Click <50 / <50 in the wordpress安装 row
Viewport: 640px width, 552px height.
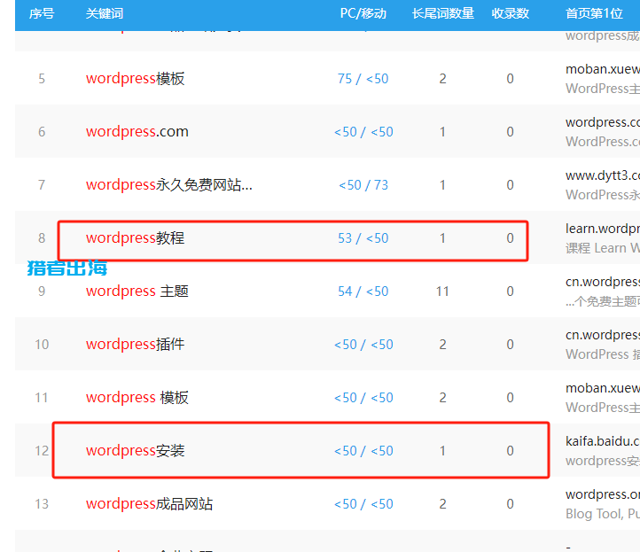(363, 451)
